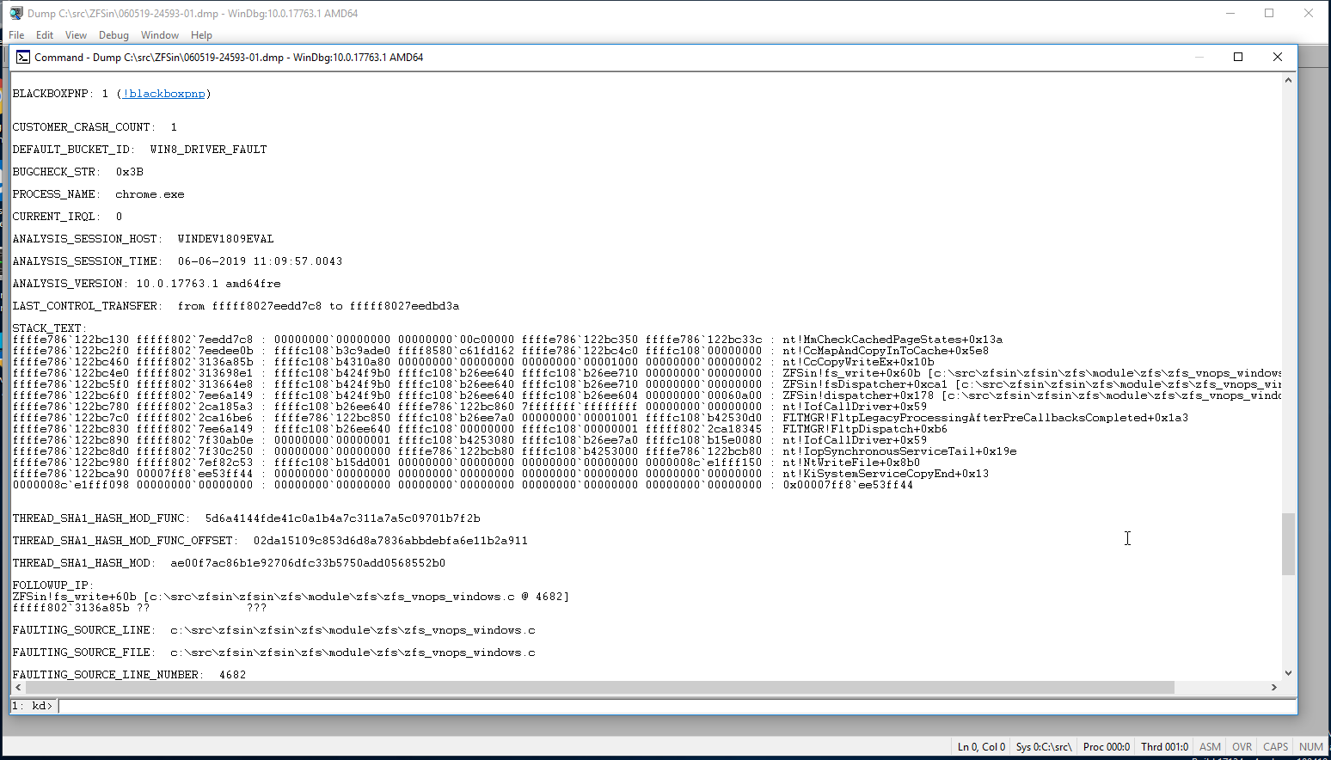Click the nt!NtWriteFile+0x8b0 stack frame
Viewport: 1331px width, 760px height.
851,463
